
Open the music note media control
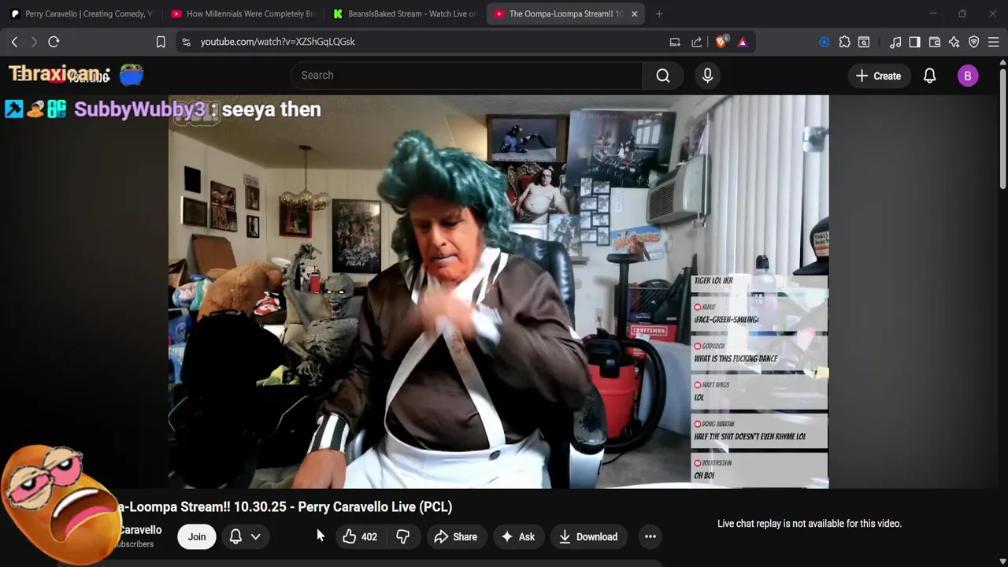click(x=895, y=42)
